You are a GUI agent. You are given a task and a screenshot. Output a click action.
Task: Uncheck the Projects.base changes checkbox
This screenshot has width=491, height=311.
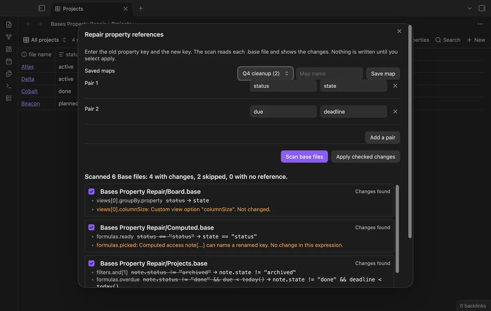click(92, 264)
